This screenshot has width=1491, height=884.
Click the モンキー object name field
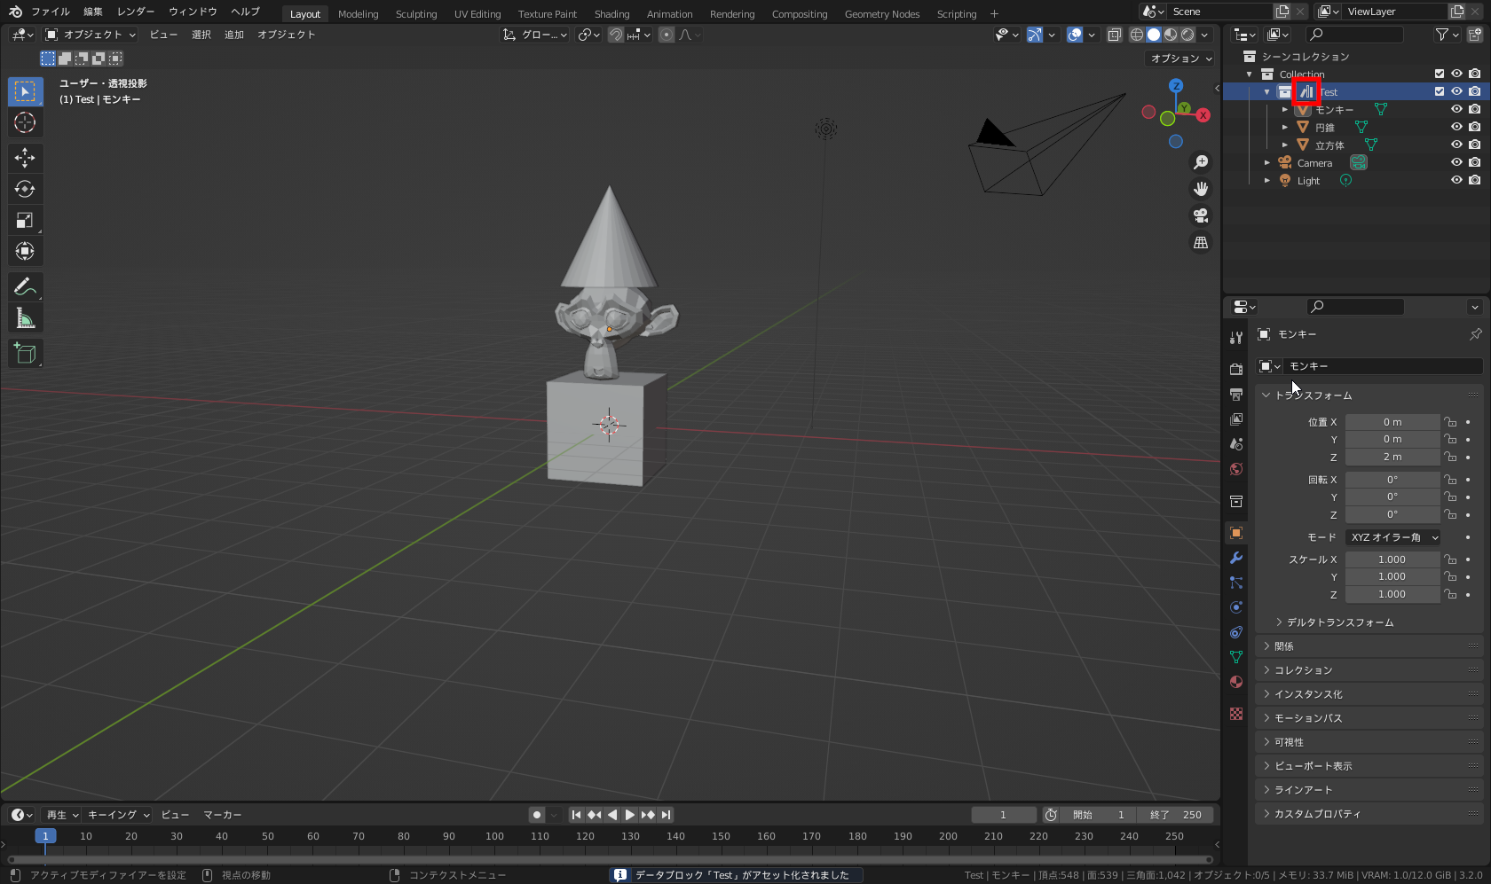click(1383, 366)
